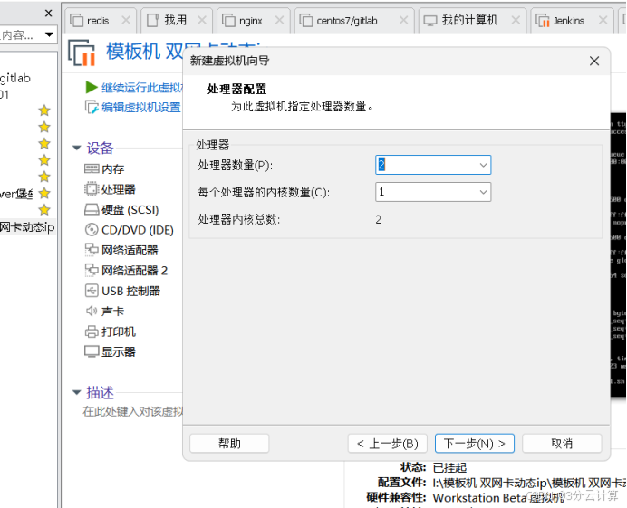
Task: Open the processor count (处理器数量) dropdown
Action: point(483,165)
